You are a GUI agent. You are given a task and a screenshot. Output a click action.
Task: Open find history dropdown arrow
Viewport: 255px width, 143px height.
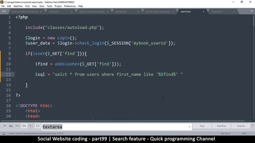pos(190,127)
